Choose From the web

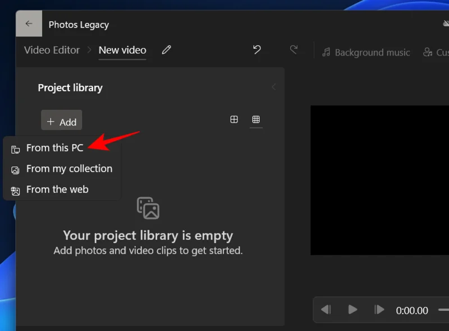pyautogui.click(x=57, y=189)
